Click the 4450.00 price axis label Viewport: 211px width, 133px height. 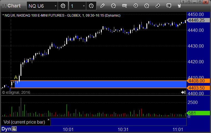tap(196, 14)
